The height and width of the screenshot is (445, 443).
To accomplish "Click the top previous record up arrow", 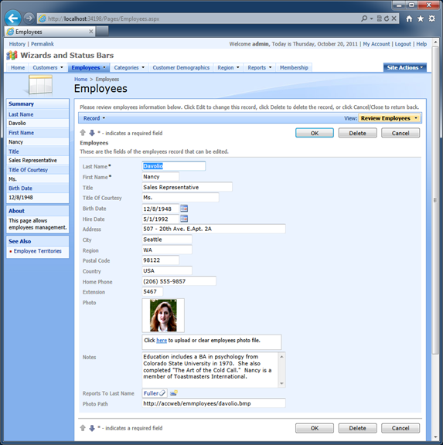I will tap(83, 133).
